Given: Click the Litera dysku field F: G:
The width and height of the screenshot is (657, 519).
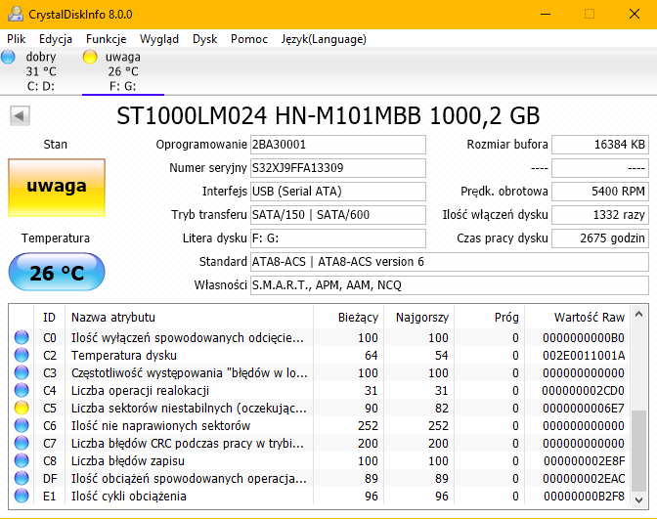Looking at the screenshot, I should 338,238.
